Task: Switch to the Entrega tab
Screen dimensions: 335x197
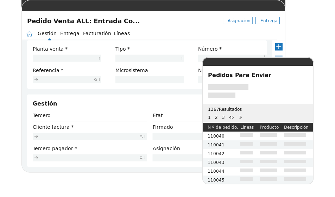Action: click(70, 34)
